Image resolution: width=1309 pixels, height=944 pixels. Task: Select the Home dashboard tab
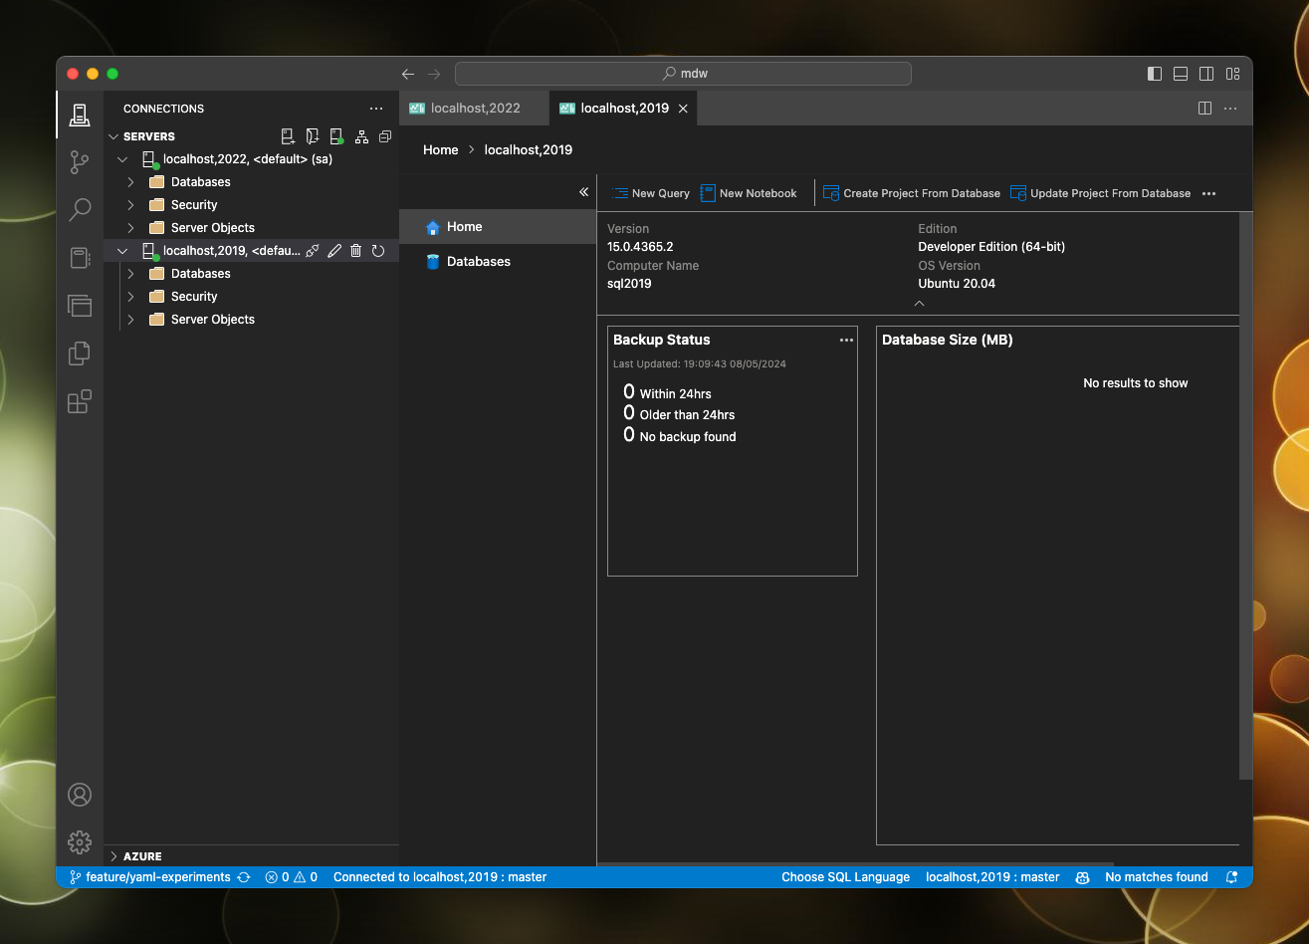coord(498,227)
